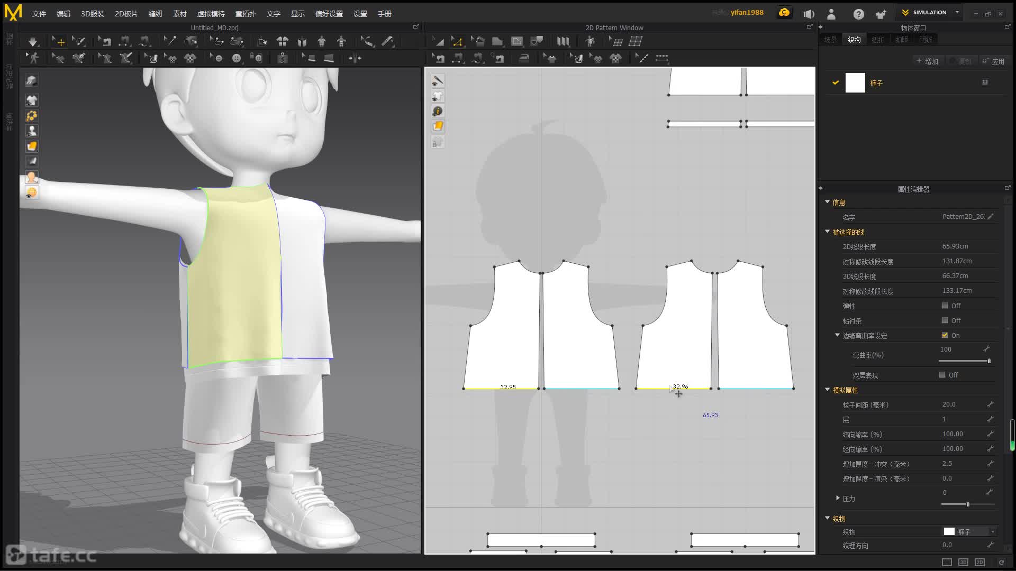Screen dimensions: 1016x571
Task: Open the 3D服装 menu
Action: point(93,14)
